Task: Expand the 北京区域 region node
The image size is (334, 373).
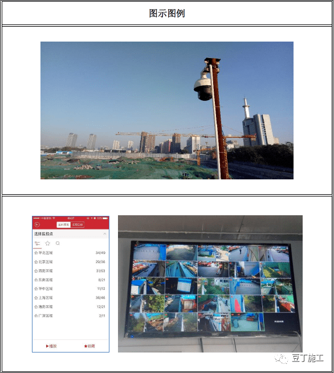Action: (70, 262)
